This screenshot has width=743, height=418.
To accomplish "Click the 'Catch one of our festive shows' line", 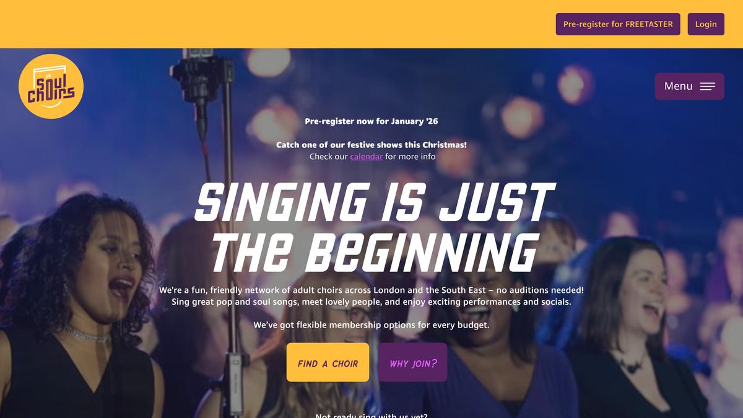I will point(371,145).
